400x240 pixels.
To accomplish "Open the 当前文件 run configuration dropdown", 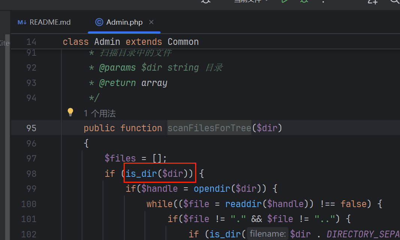I will pos(251,1).
